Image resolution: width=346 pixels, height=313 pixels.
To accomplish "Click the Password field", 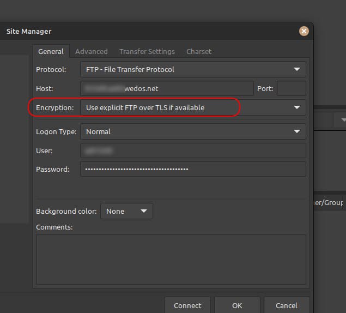I will pos(193,169).
